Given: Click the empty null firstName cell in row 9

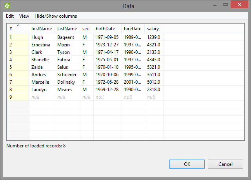Looking at the screenshot, I should 42,97.
